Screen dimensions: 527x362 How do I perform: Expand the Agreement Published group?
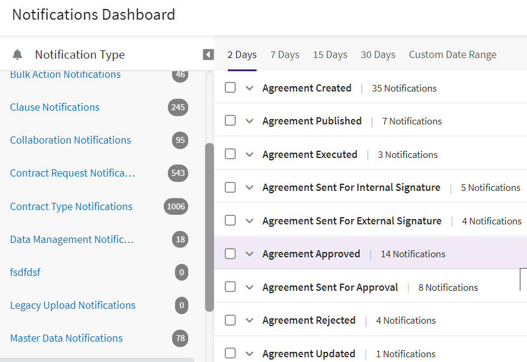(249, 121)
